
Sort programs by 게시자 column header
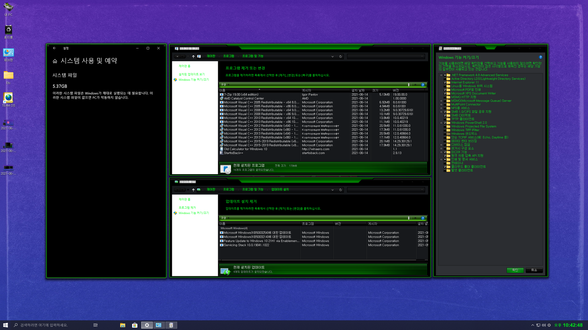[x=325, y=90]
